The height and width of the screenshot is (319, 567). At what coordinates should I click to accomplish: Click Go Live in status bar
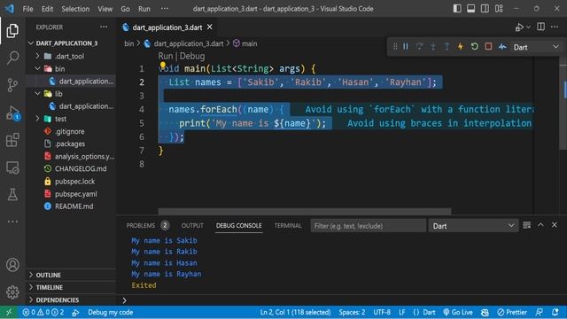pos(458,312)
